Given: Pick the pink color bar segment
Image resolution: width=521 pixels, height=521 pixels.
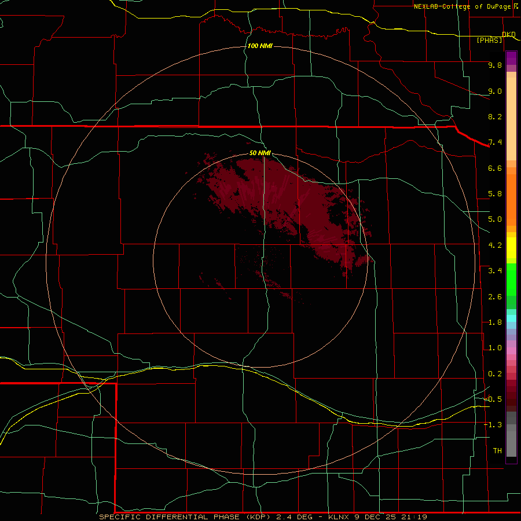Looking at the screenshot, I should 511,351.
